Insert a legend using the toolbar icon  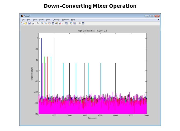pos(75,23)
